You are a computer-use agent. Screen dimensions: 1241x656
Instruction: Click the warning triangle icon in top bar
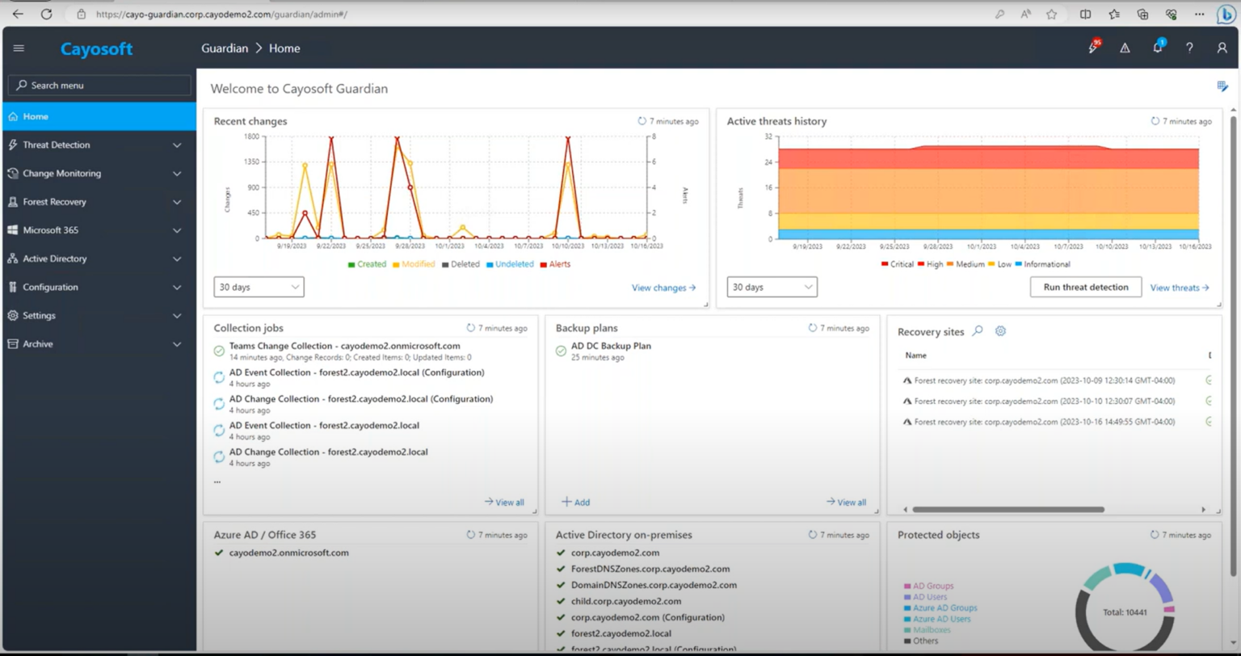pos(1125,48)
